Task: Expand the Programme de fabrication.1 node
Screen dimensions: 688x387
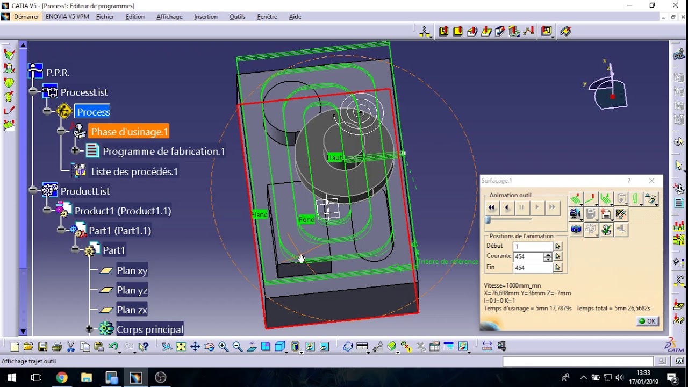Action: click(x=75, y=151)
